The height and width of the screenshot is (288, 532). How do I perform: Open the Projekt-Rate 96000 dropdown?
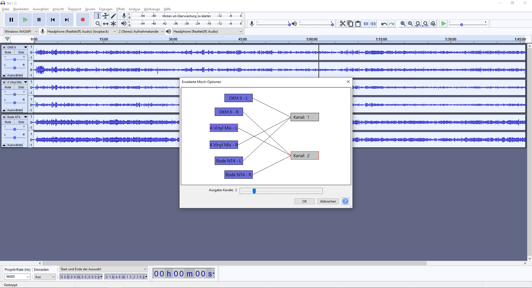click(x=17, y=277)
